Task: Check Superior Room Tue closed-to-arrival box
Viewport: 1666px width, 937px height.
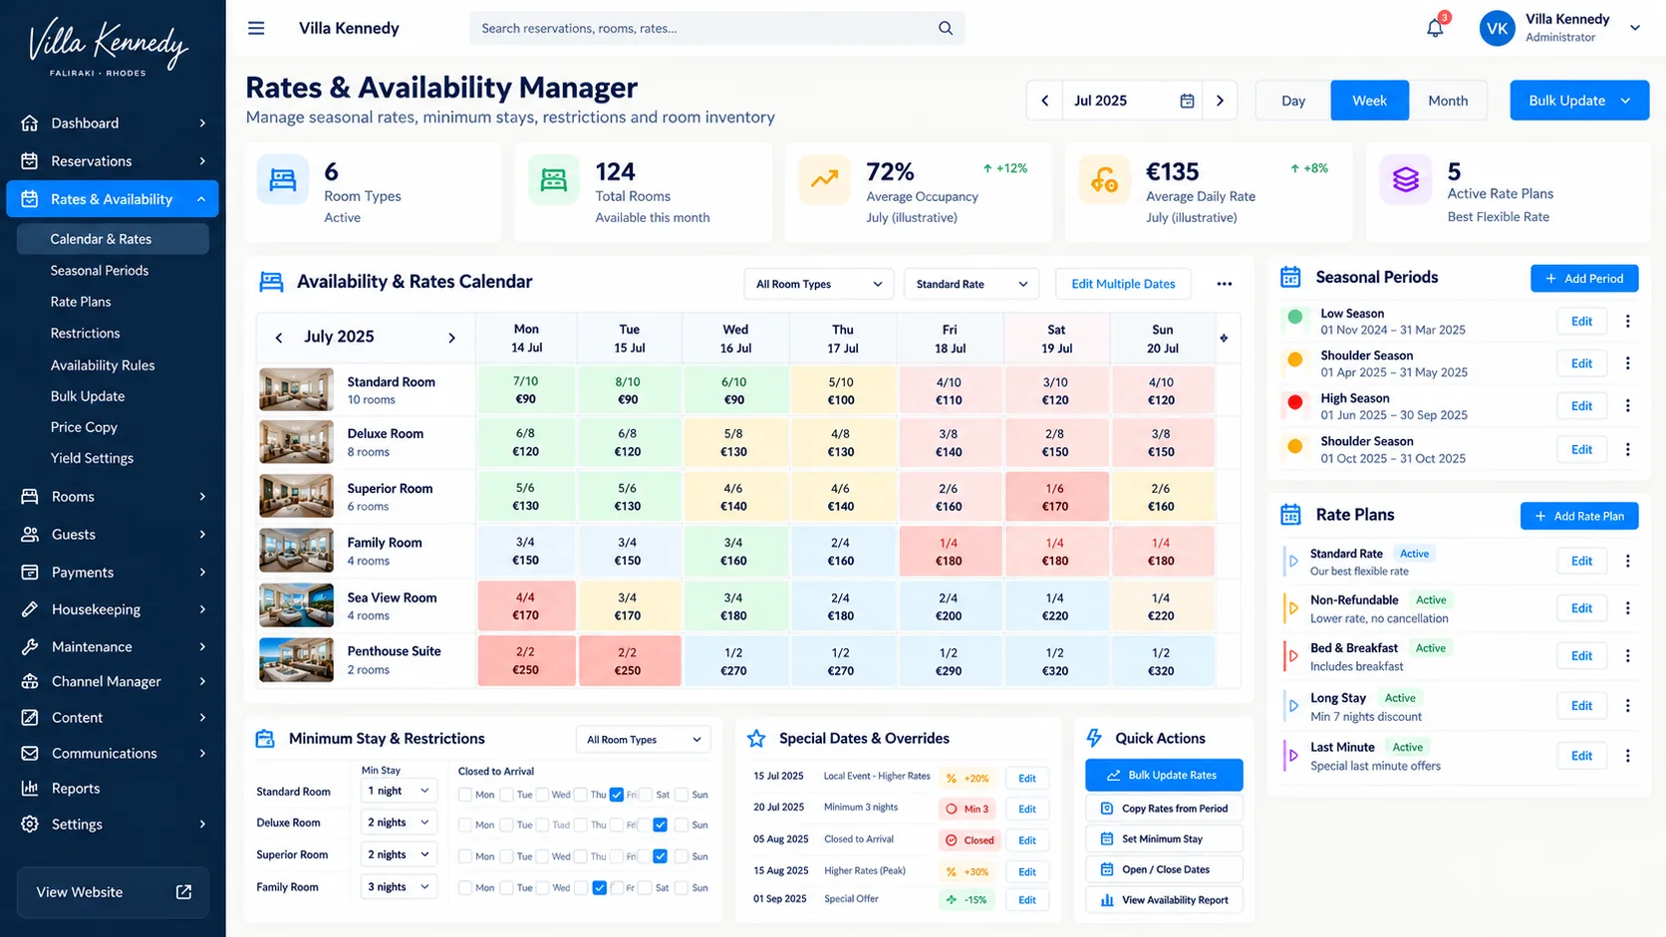Action: [506, 856]
